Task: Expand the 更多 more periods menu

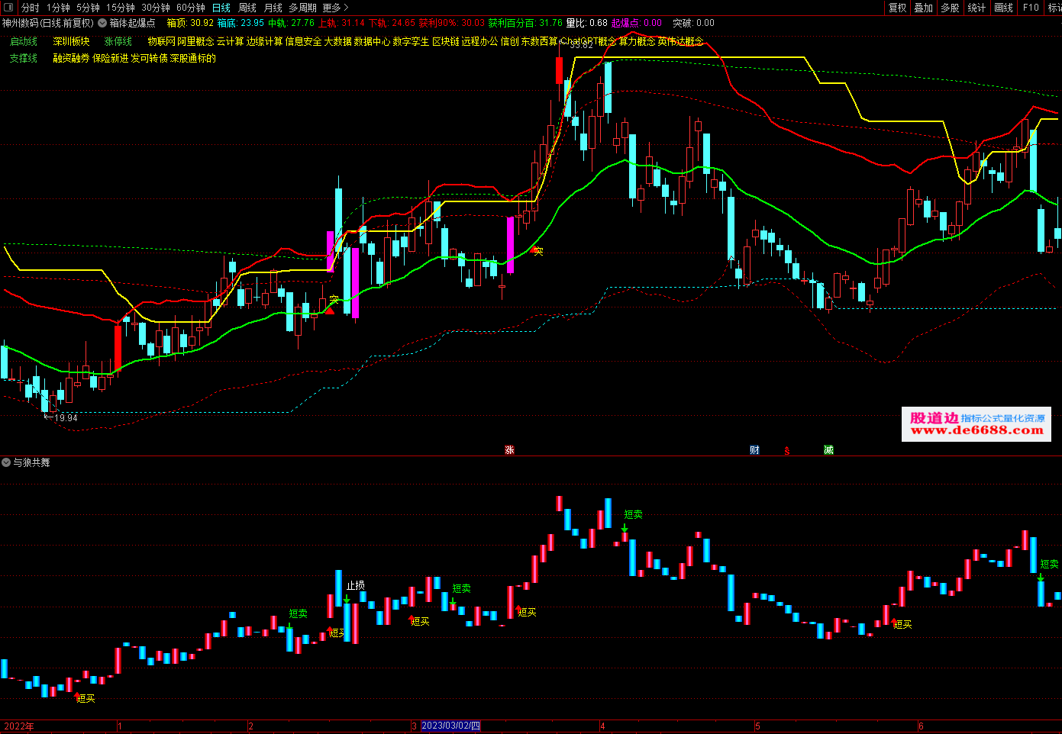Action: click(335, 8)
